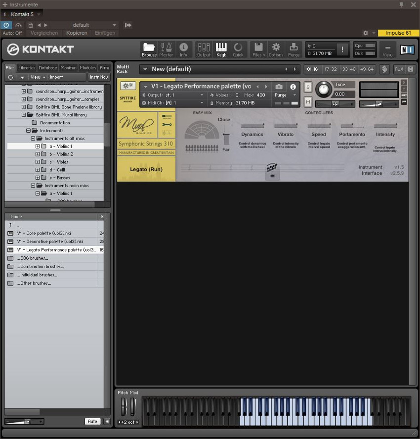
Task: Click the Kopieren button
Action: [x=77, y=33]
